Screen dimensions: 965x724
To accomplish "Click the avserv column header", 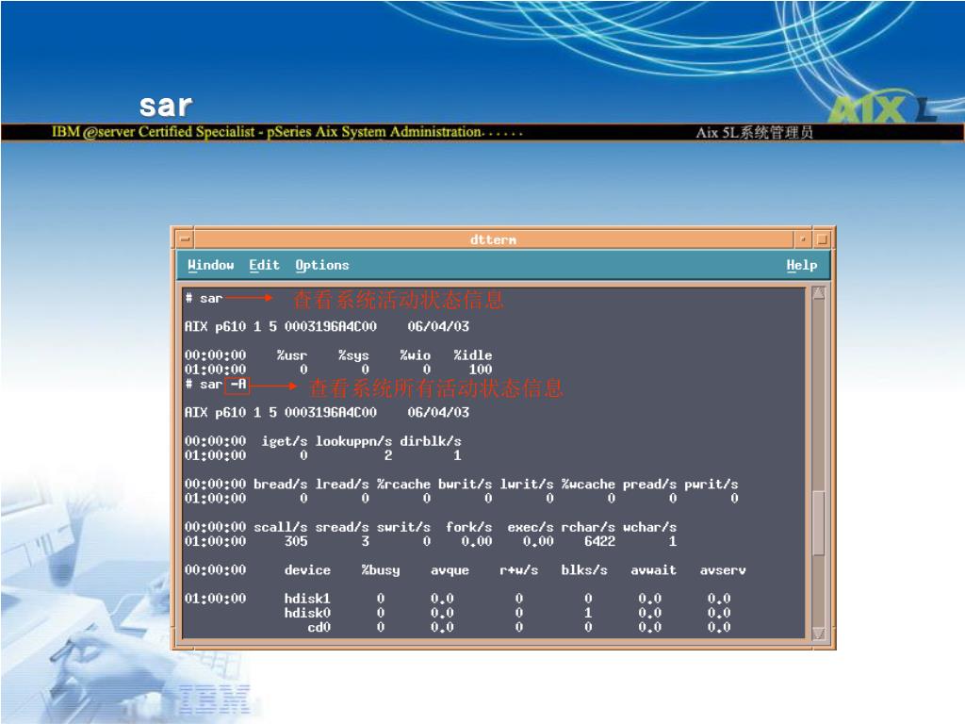I will (723, 570).
